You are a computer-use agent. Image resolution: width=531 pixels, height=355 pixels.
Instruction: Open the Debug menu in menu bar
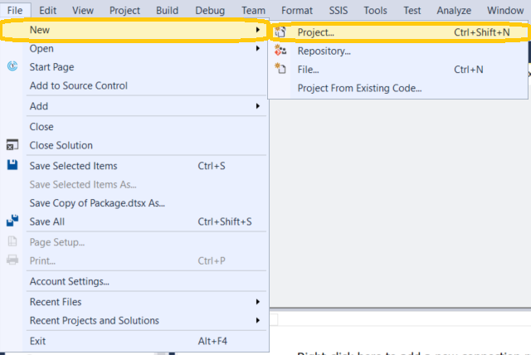point(210,10)
